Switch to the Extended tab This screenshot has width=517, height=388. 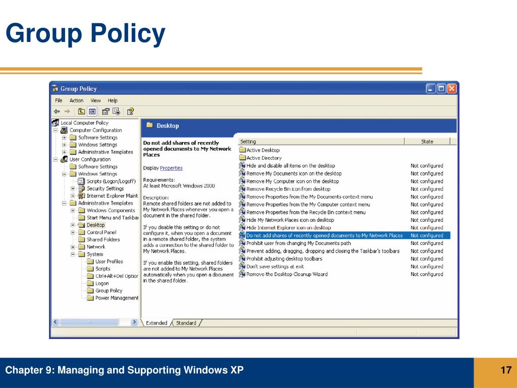(x=157, y=323)
